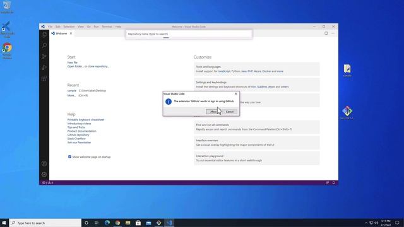Launch Chrome from taskbar
This screenshot has height=227, width=404.
[x=117, y=223]
